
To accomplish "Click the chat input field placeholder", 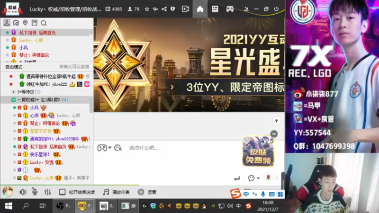I will tap(144, 148).
